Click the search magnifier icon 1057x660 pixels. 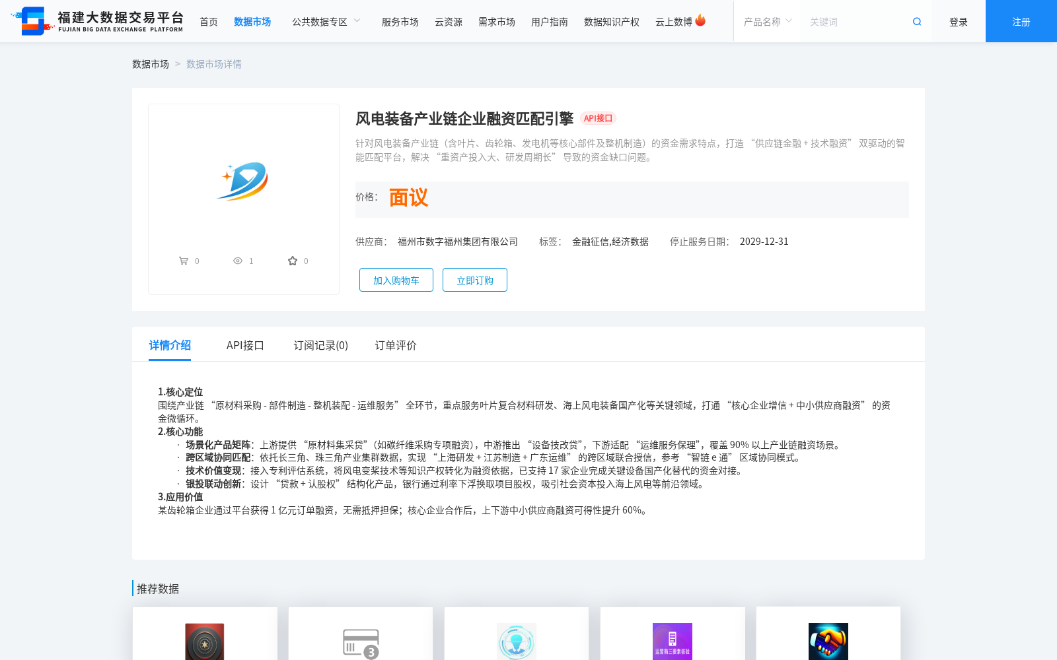click(917, 22)
